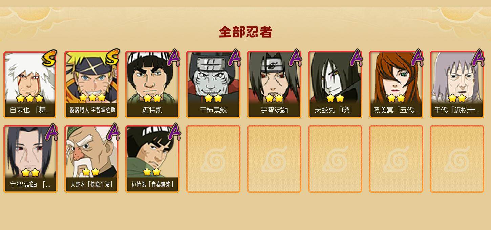
Task: Open the 大野木「侠隐江湖」 ninja card
Action: tap(91, 159)
